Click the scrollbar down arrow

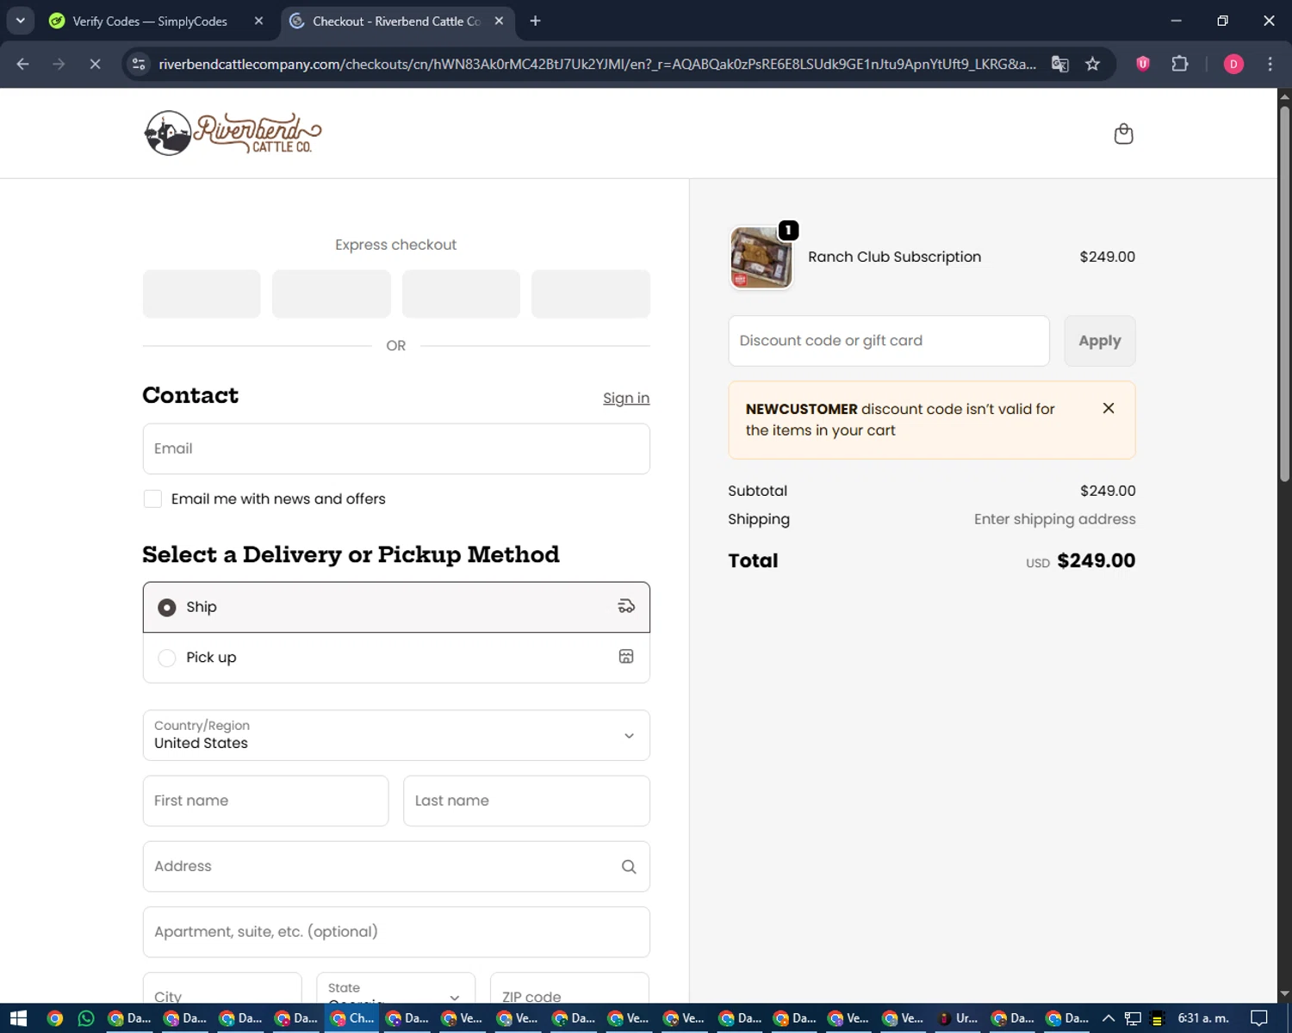click(1284, 993)
